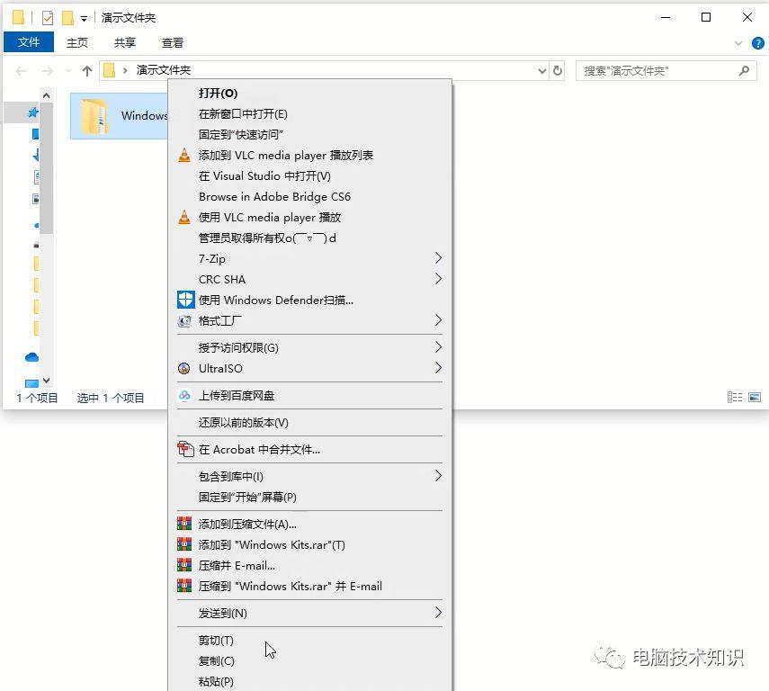Expand the 格式工厂 submenu arrow
769x691 pixels.
[438, 320]
